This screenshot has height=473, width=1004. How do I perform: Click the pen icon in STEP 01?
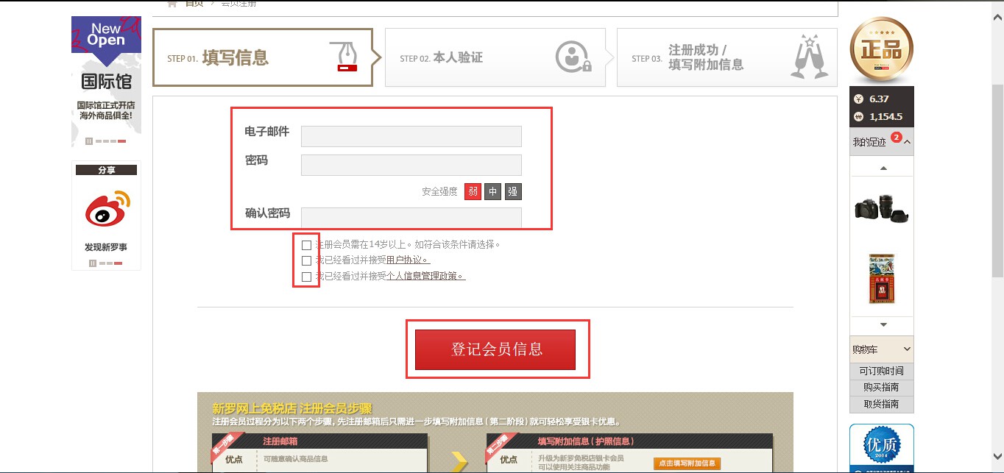pos(344,57)
